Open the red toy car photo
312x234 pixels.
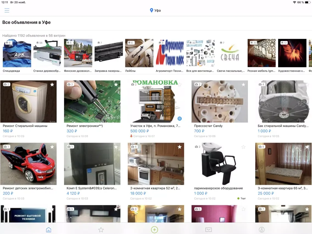29,164
